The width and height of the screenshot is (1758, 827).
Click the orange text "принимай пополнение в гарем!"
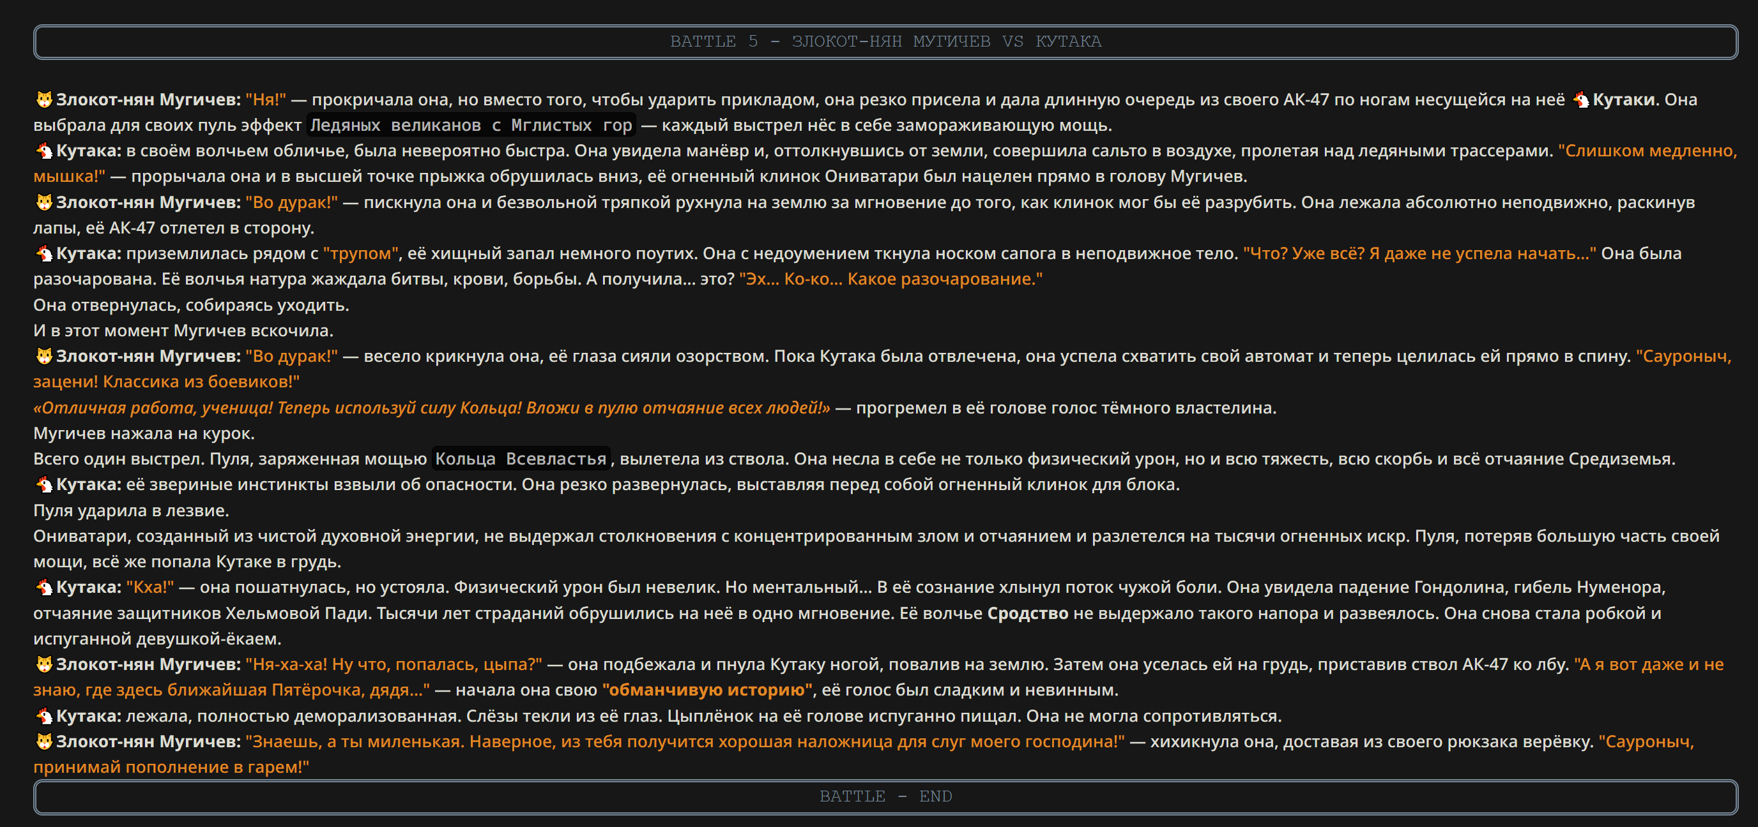171,767
